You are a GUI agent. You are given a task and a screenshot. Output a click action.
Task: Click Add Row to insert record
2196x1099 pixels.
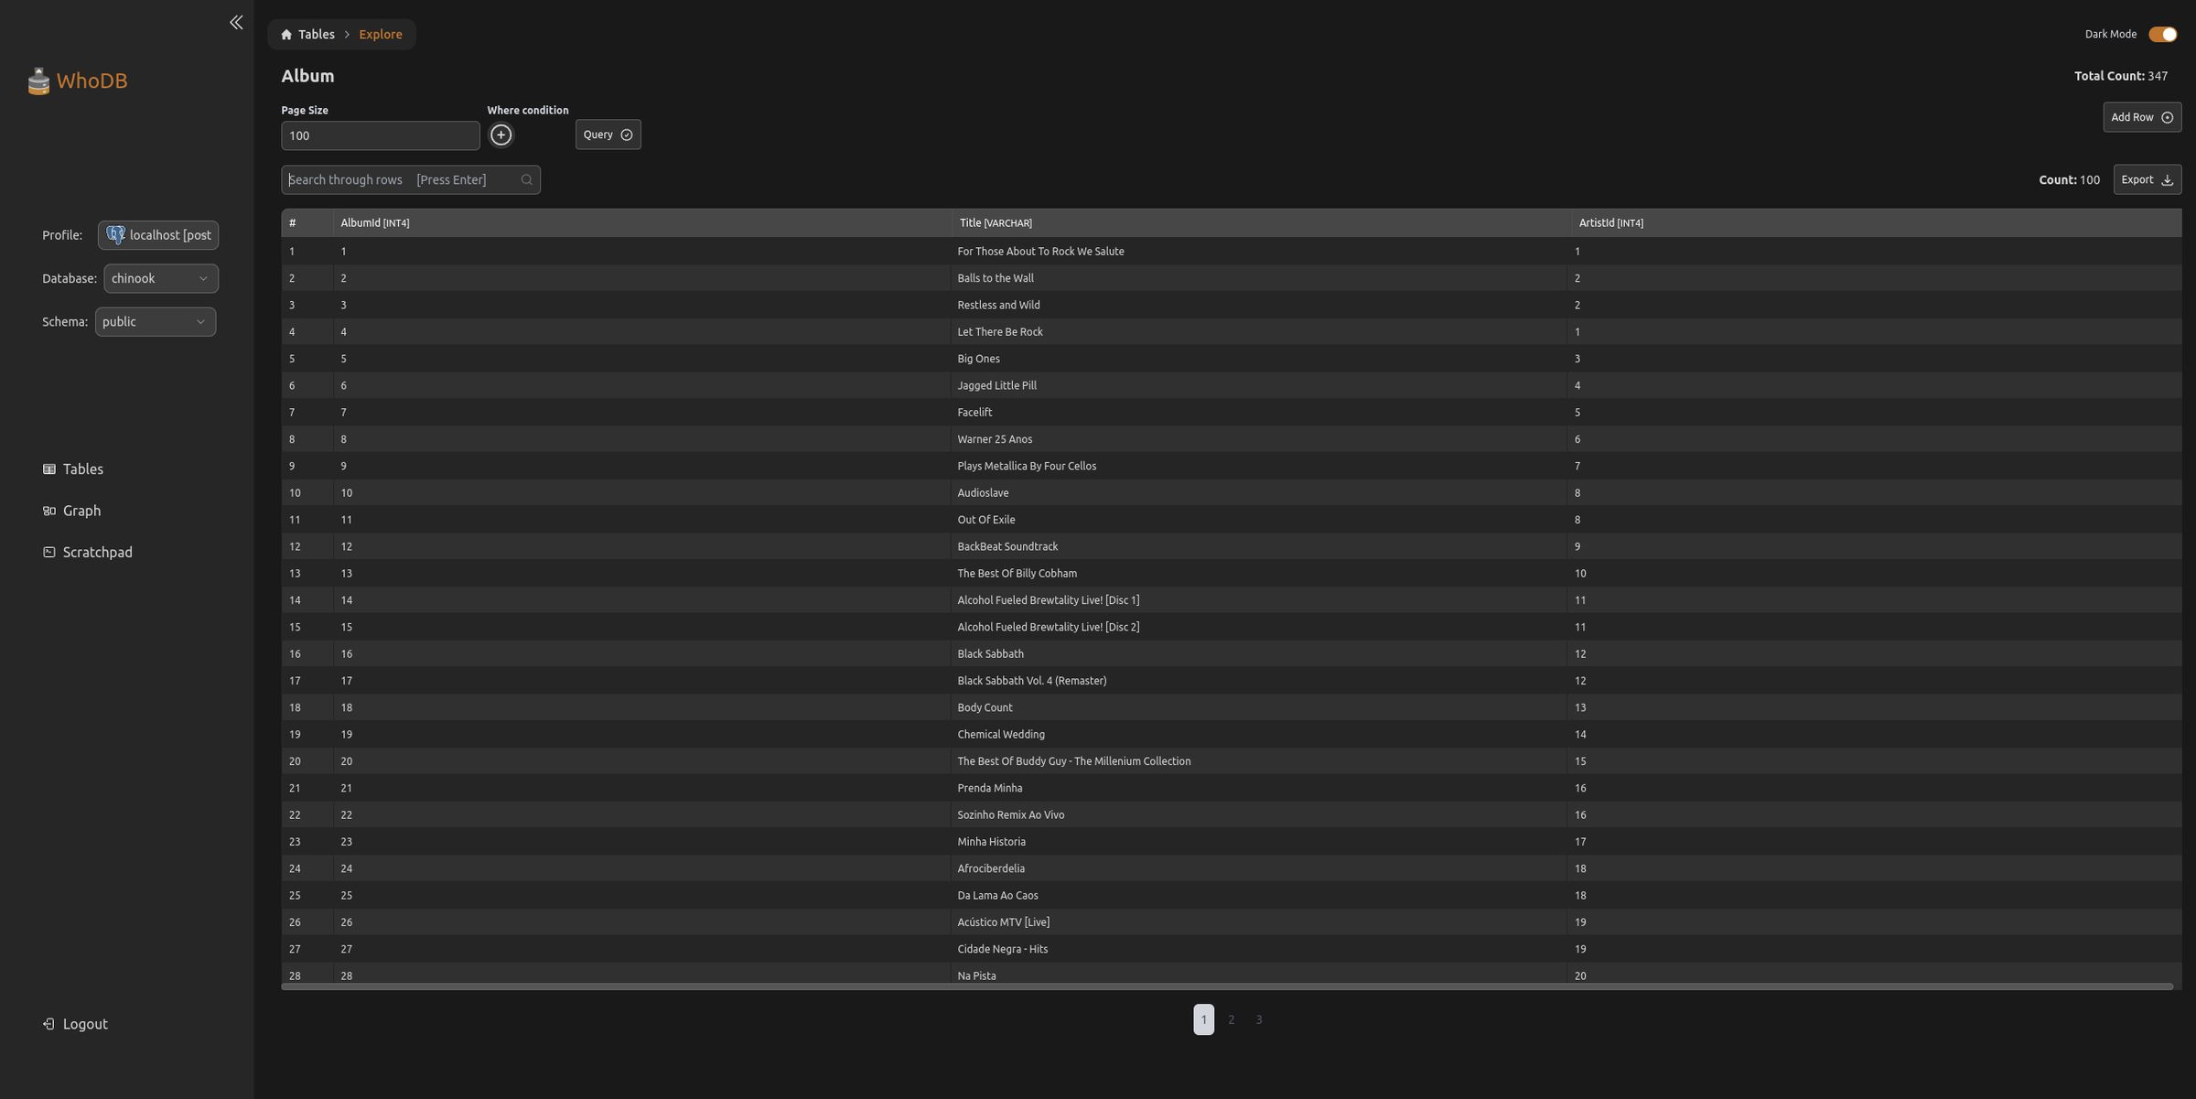coord(2142,116)
